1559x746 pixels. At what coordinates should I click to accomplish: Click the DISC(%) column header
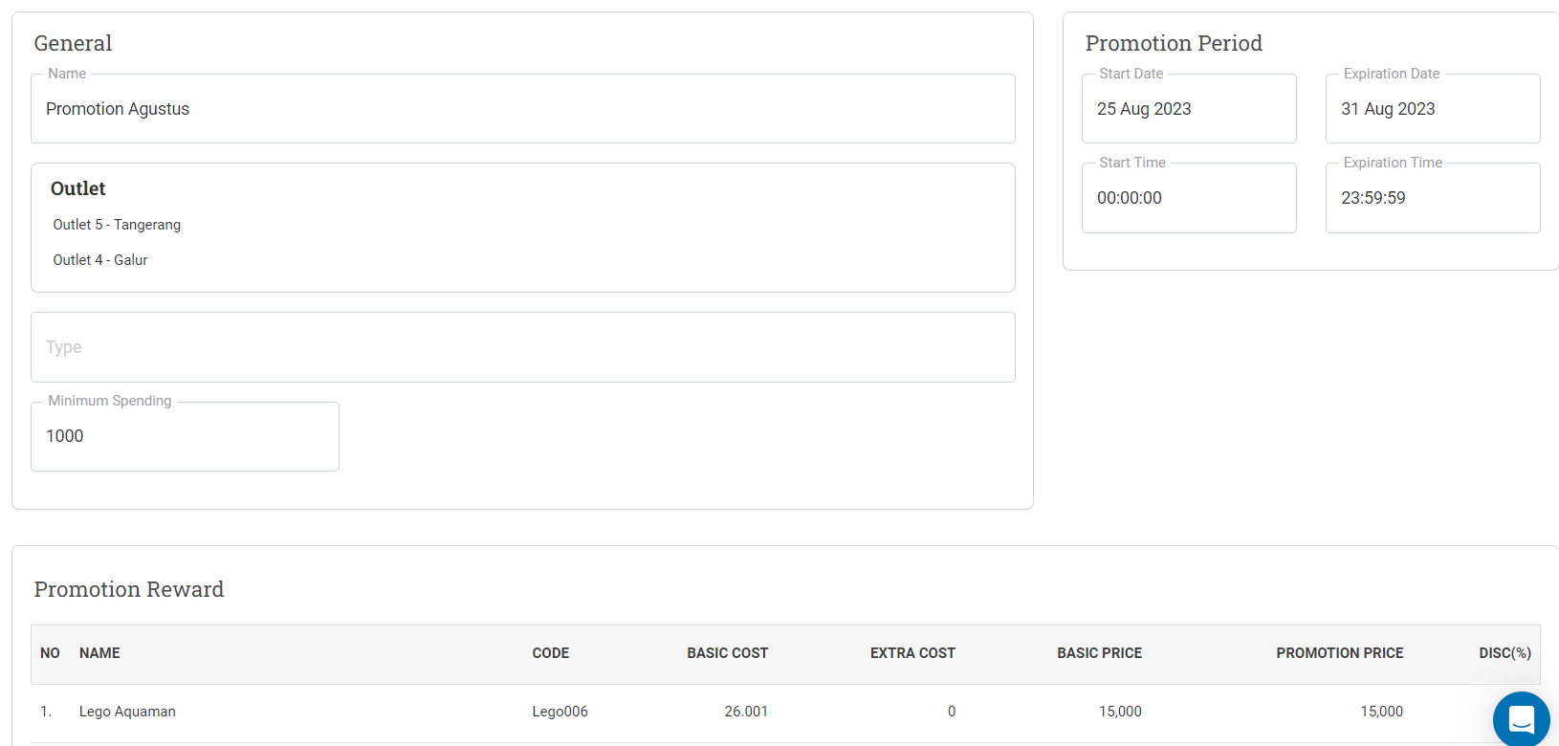pyautogui.click(x=1505, y=653)
